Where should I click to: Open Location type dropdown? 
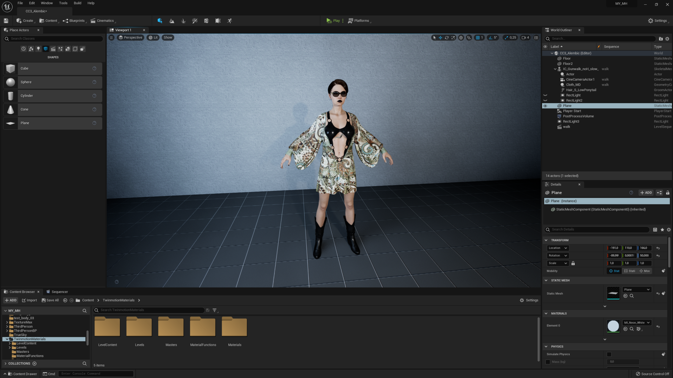click(x=558, y=248)
